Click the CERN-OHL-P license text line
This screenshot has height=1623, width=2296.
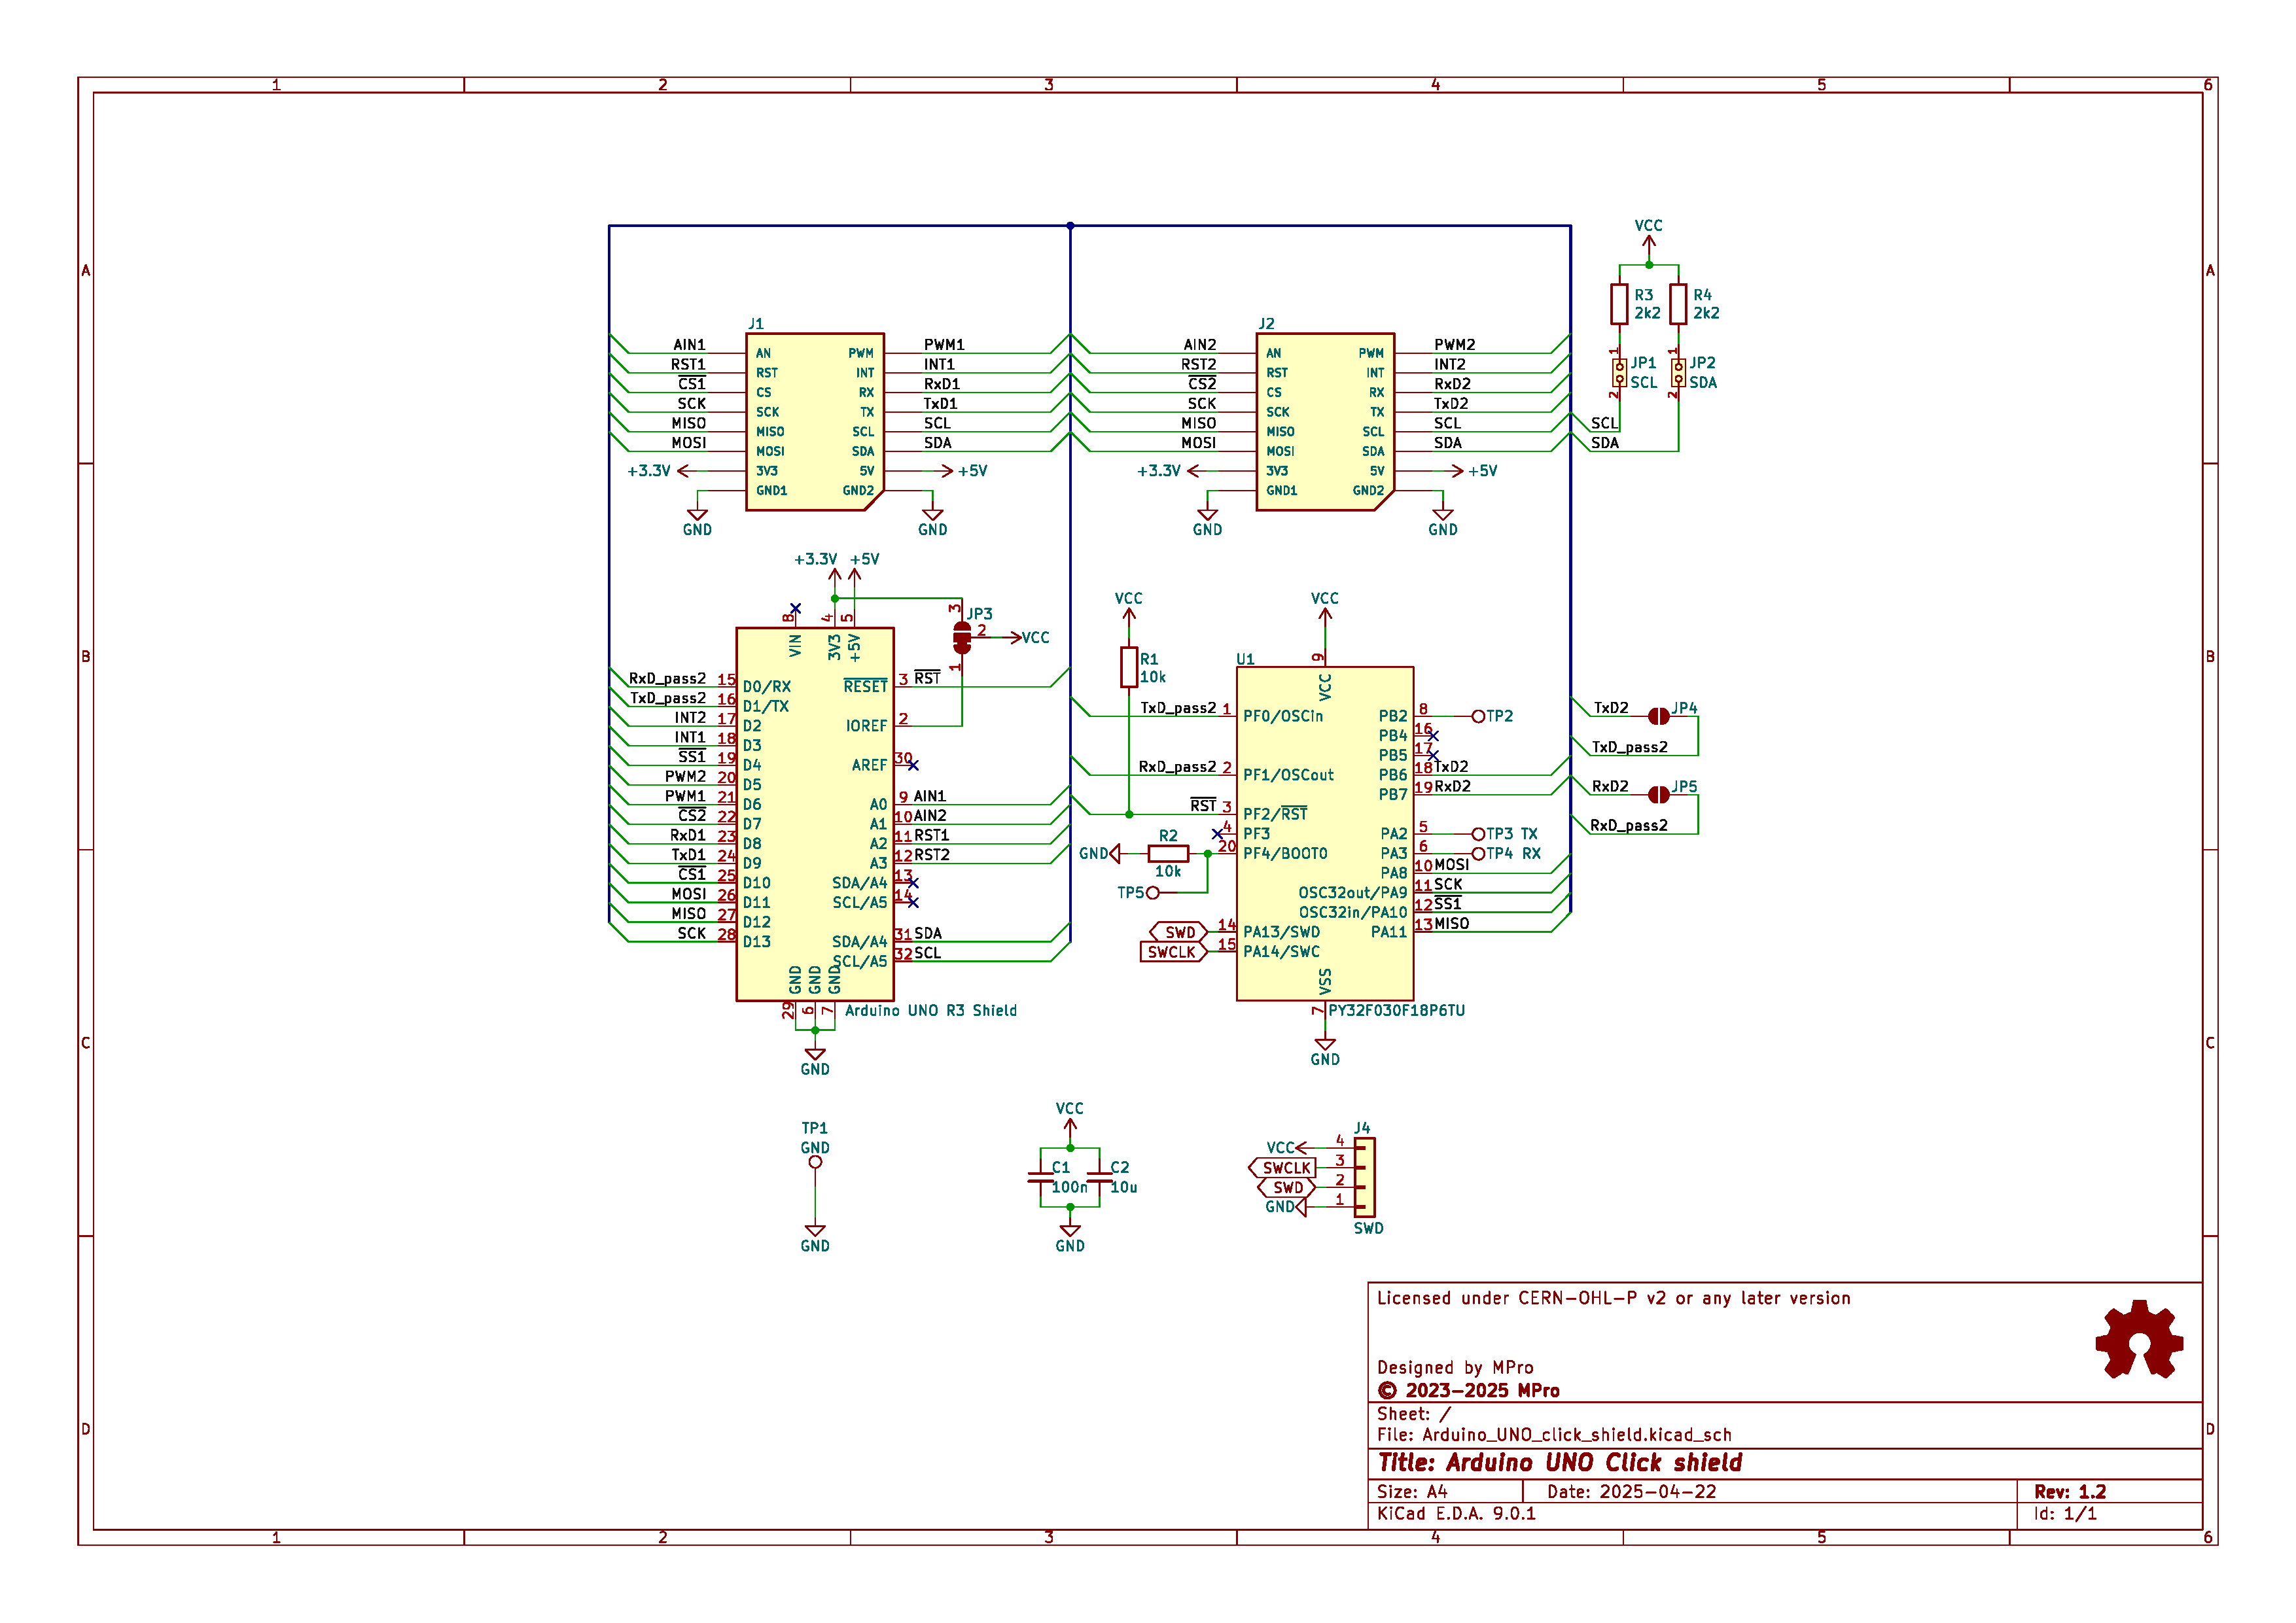1613,1298
